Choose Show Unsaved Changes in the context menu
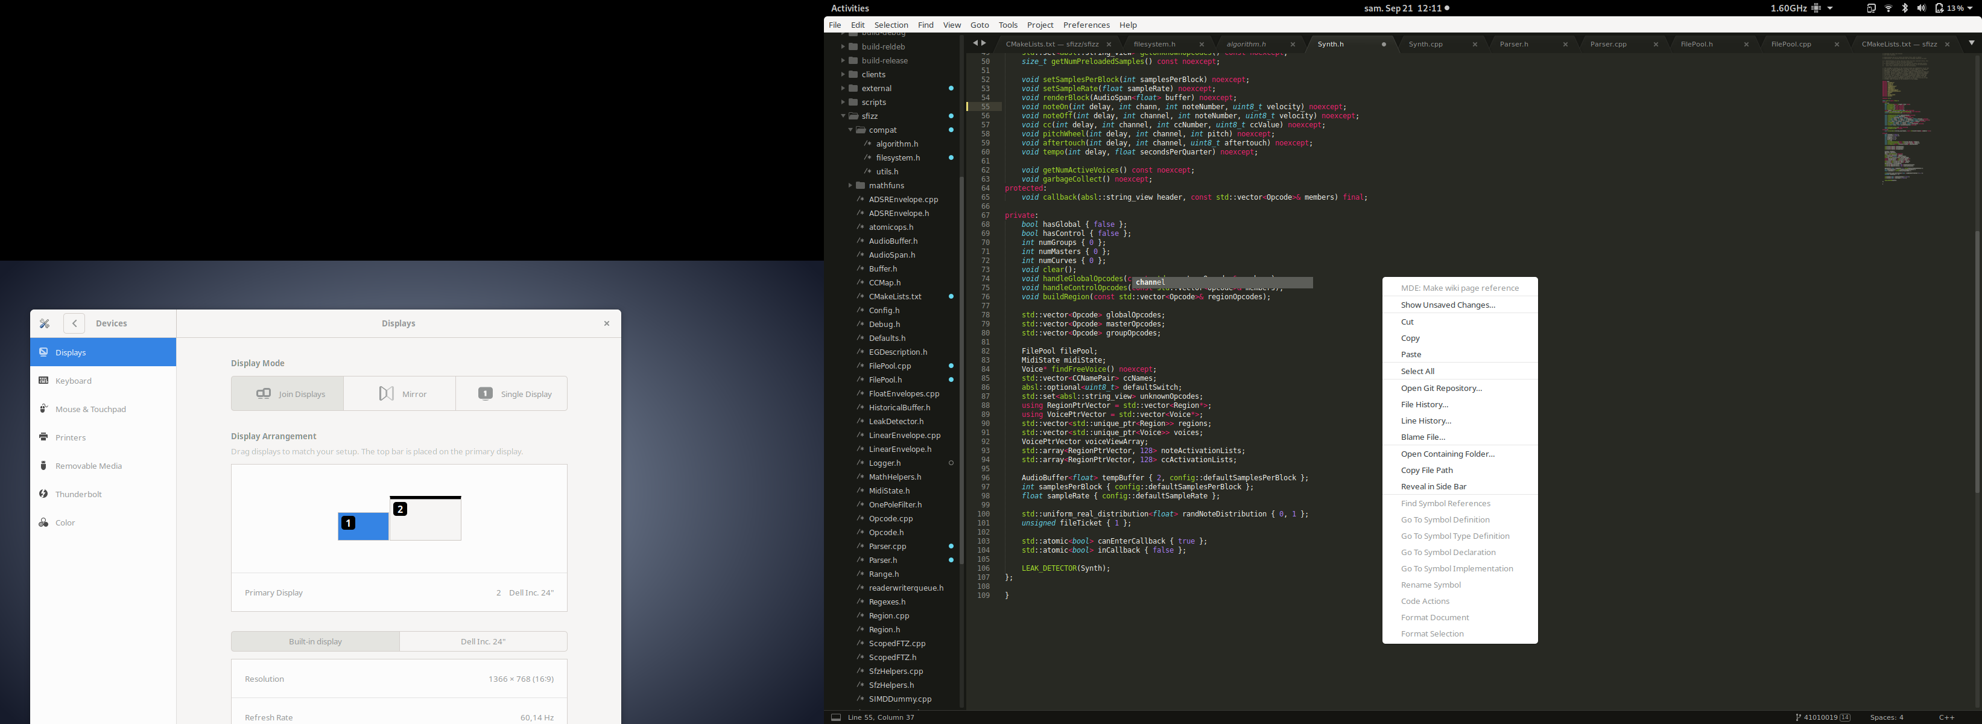The height and width of the screenshot is (724, 1982). 1448,305
